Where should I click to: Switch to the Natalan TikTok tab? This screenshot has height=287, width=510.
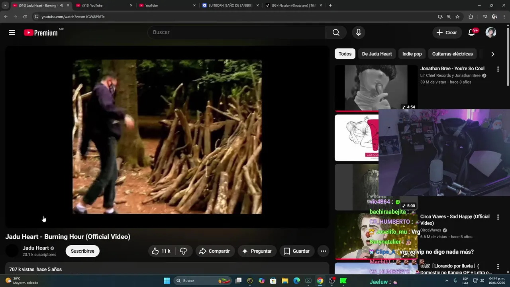click(x=293, y=5)
